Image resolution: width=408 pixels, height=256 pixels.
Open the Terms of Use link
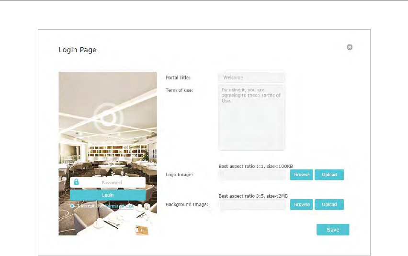[119, 206]
